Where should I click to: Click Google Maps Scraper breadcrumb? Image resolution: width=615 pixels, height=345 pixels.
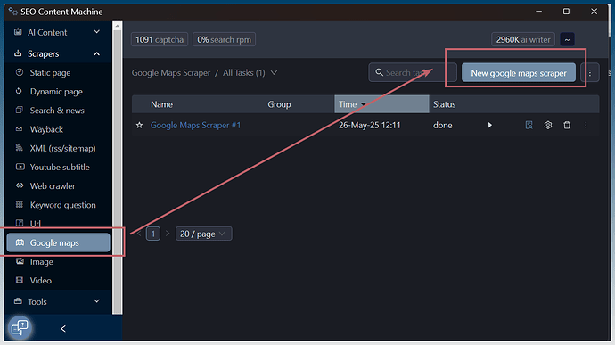(171, 72)
